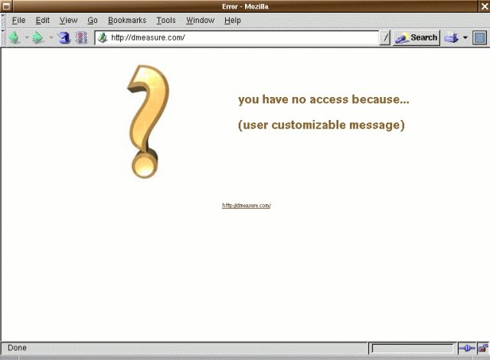Click the Mozilla throbber icon at toolbar end
The image size is (490, 360).
click(480, 37)
